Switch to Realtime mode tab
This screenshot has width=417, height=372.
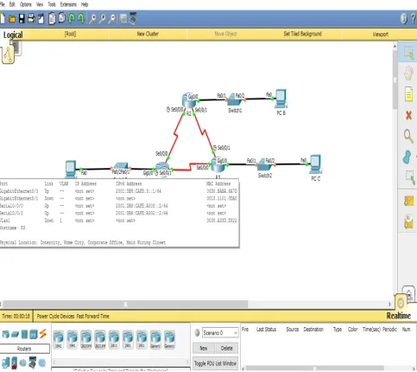coord(399,316)
